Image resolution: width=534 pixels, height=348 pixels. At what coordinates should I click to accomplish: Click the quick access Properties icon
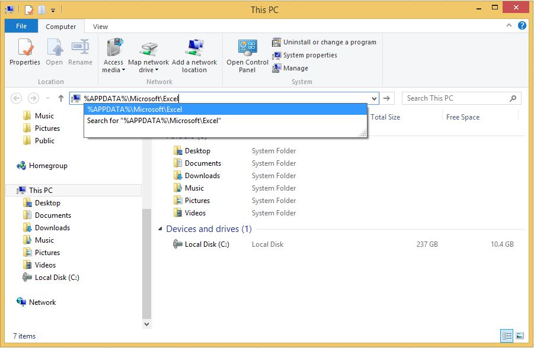pos(29,10)
